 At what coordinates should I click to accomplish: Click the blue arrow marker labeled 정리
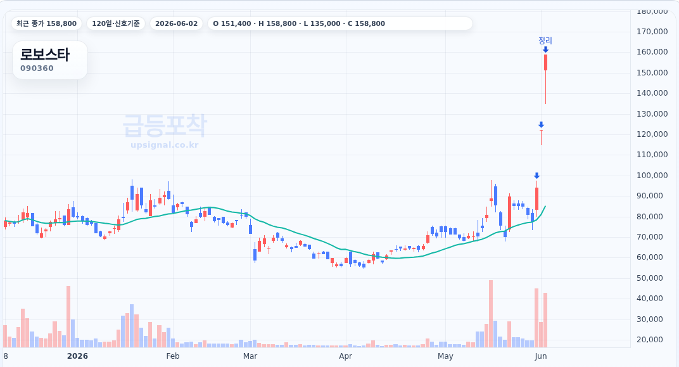pos(545,50)
